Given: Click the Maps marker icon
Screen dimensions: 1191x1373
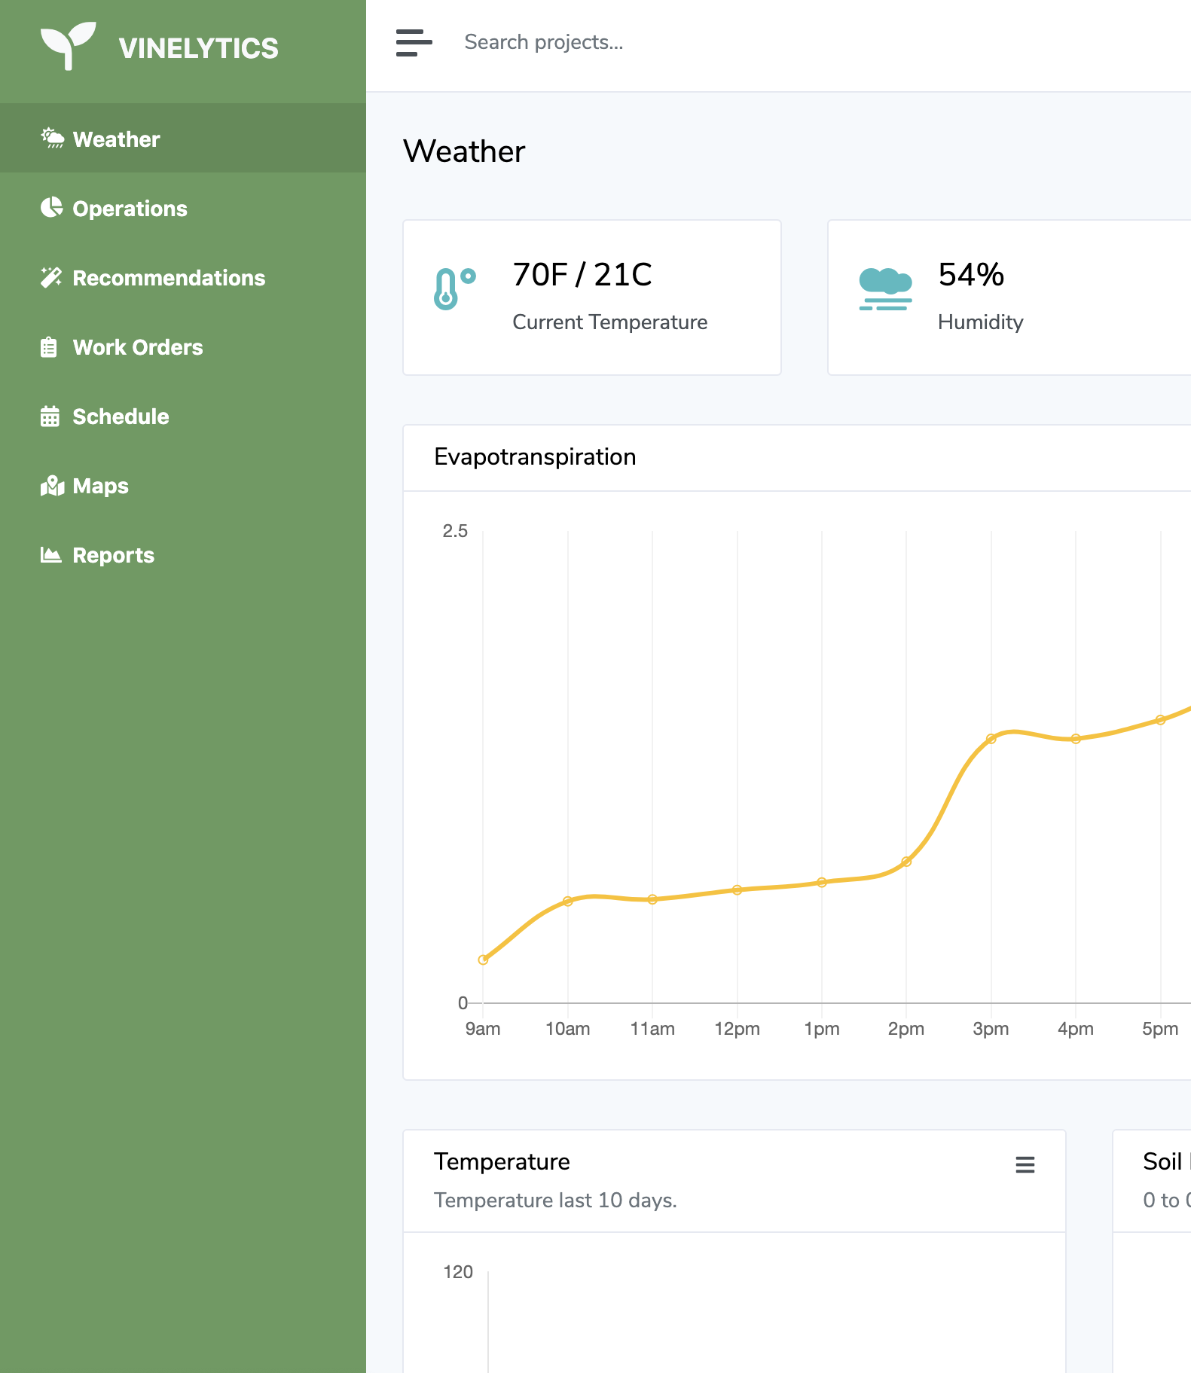Looking at the screenshot, I should (52, 486).
